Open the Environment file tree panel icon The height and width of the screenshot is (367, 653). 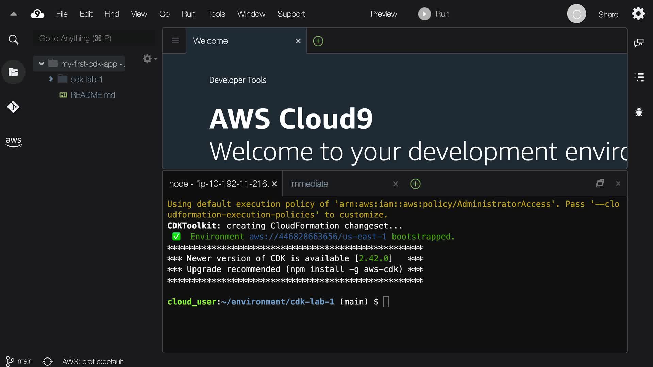pos(13,72)
